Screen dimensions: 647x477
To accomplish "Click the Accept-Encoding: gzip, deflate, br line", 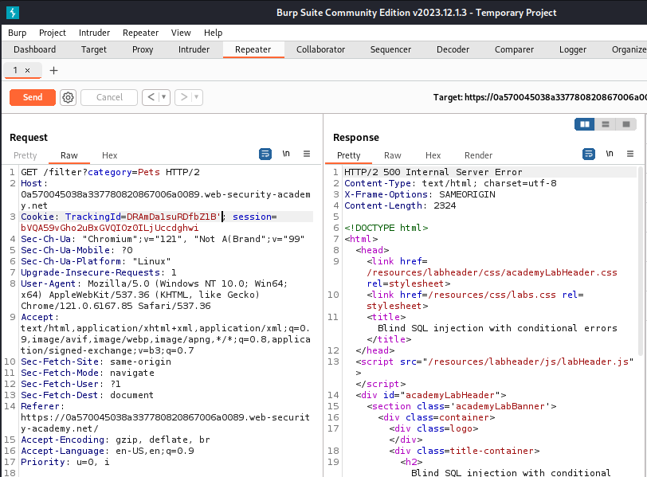I will (x=116, y=440).
